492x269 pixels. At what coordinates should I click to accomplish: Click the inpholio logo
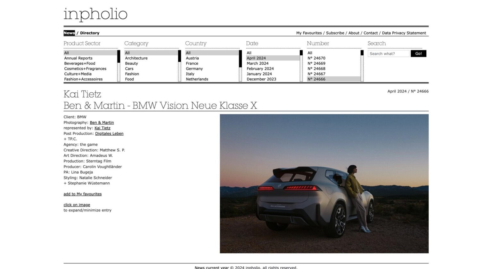click(x=95, y=14)
